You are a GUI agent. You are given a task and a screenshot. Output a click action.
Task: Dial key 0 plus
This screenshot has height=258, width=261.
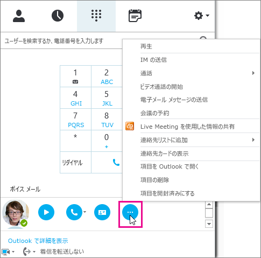point(107,141)
